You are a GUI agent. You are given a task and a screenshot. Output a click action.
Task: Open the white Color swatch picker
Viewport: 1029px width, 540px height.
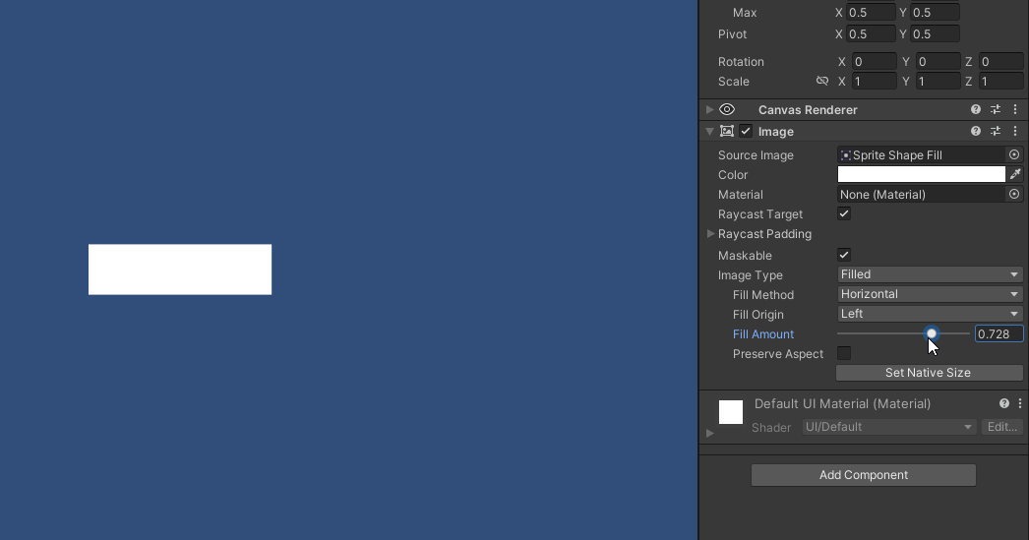922,174
